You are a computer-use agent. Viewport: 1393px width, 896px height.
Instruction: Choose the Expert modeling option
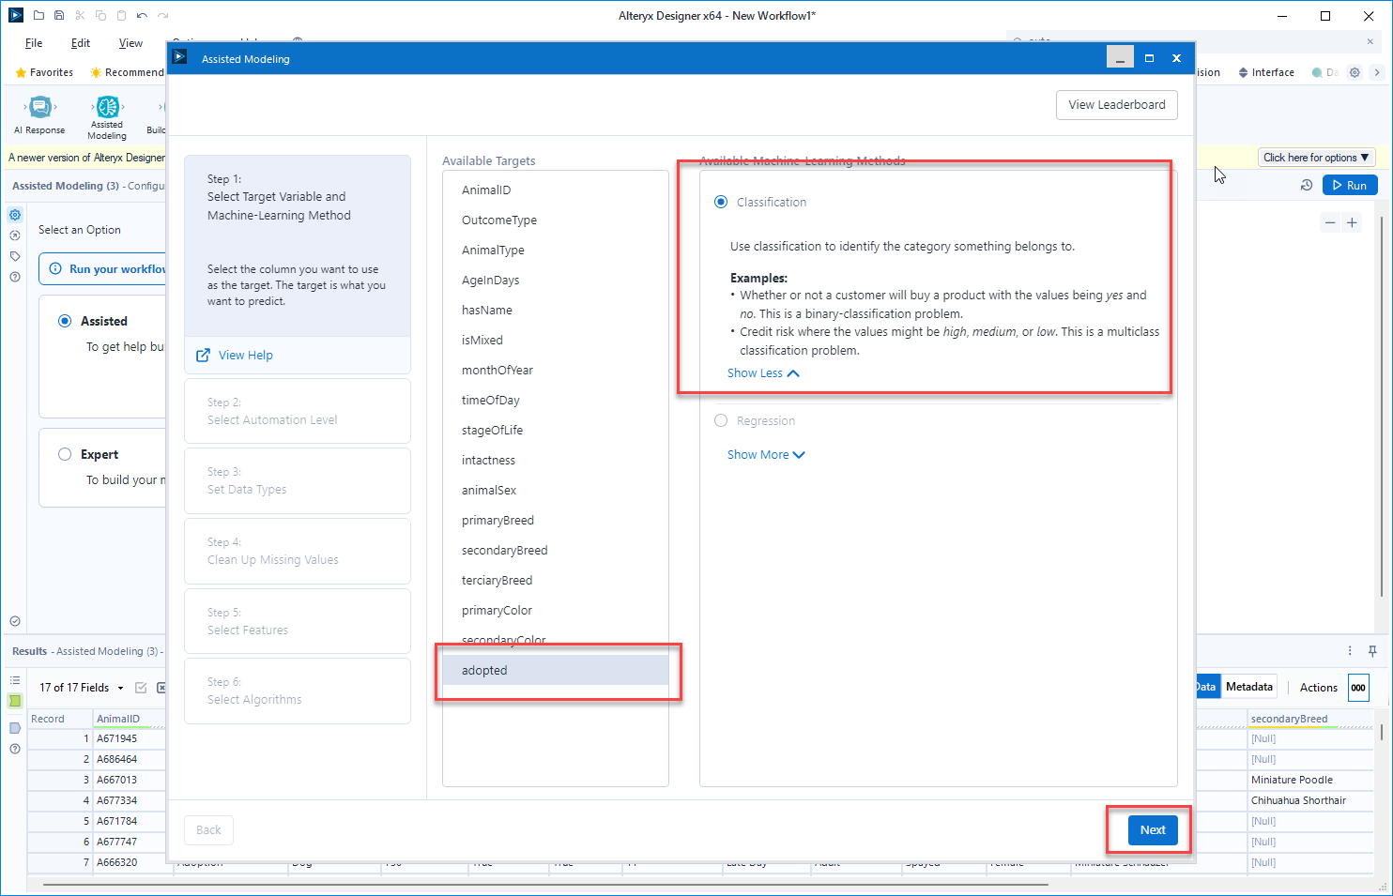click(x=65, y=454)
